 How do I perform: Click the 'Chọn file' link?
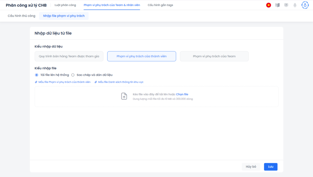182,94
